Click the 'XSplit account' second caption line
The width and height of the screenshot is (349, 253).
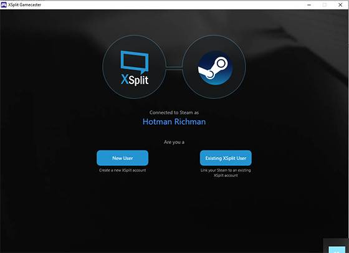coord(226,175)
